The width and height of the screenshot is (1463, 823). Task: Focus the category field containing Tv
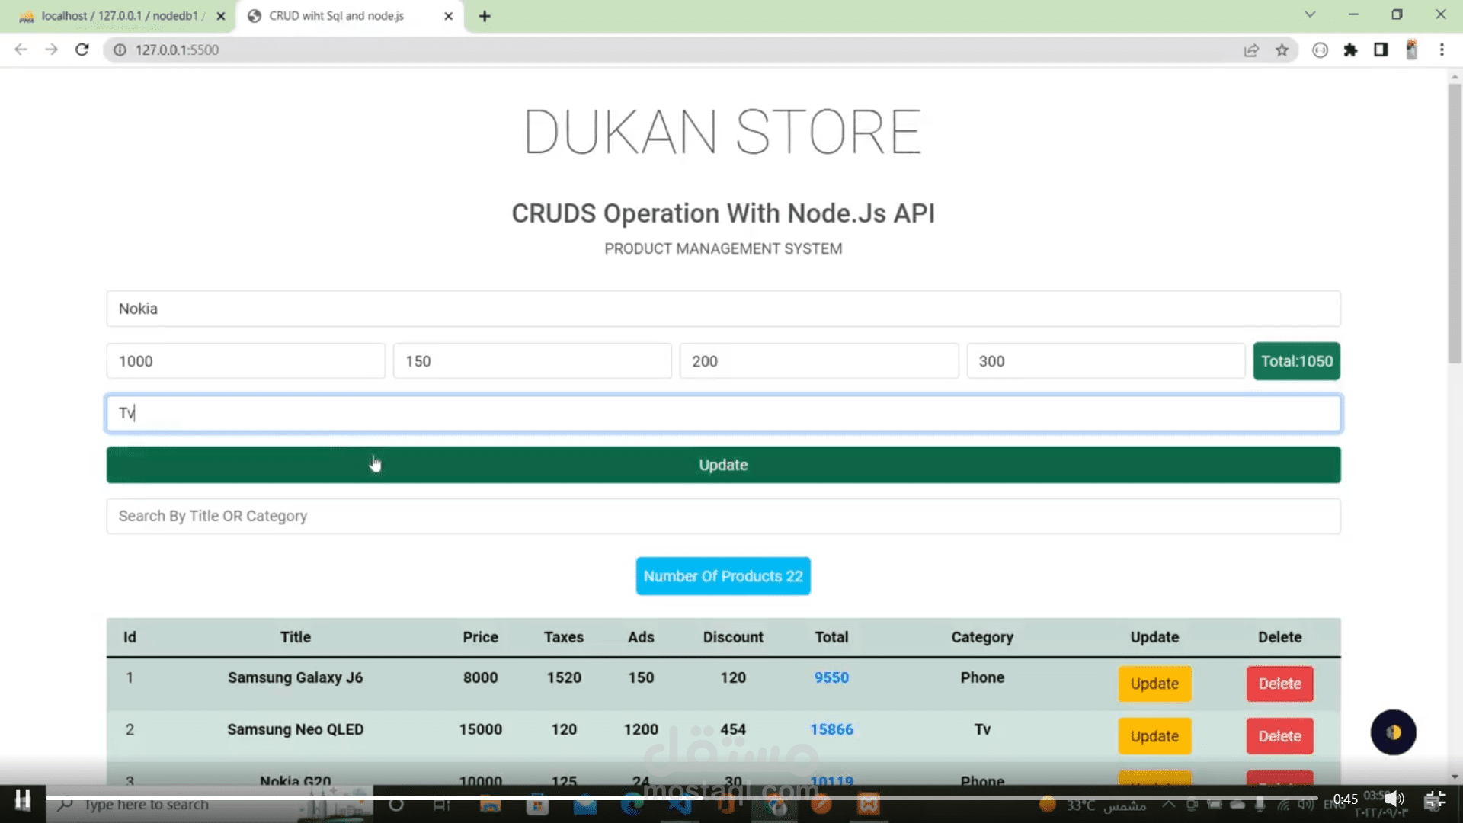pos(723,413)
